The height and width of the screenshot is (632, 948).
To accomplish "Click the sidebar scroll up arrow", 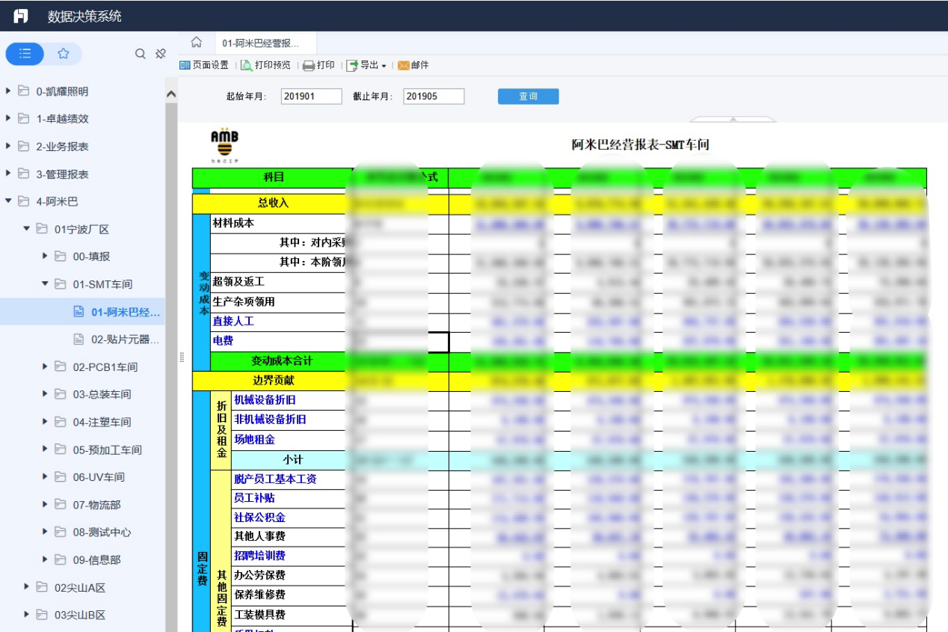I will point(170,94).
